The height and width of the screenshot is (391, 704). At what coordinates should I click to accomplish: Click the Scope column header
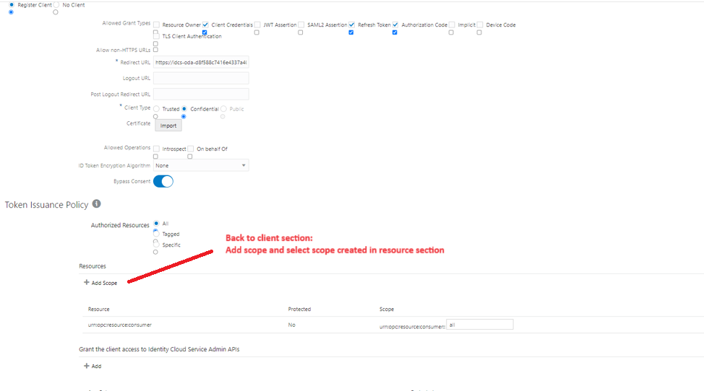click(x=387, y=309)
